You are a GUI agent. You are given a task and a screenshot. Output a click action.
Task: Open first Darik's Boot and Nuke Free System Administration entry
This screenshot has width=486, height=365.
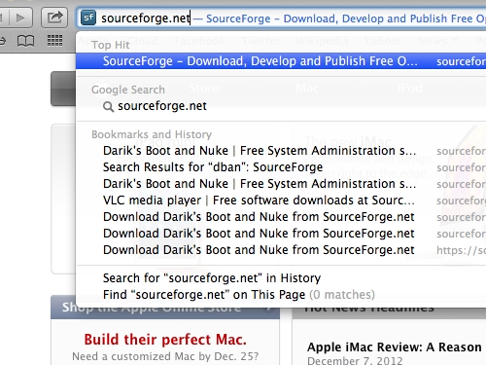281,151
